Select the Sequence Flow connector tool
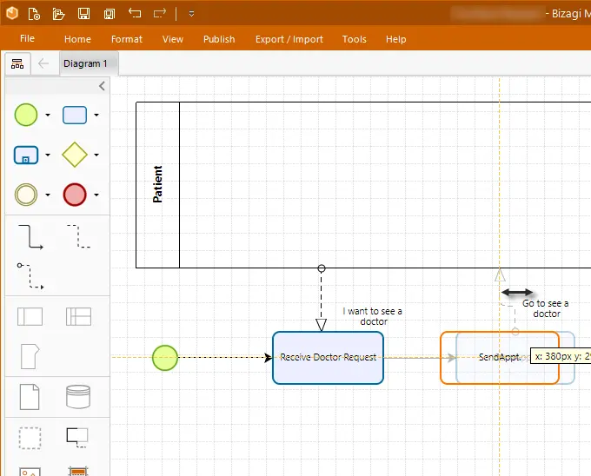Image resolution: width=591 pixels, height=476 pixels. 30,237
